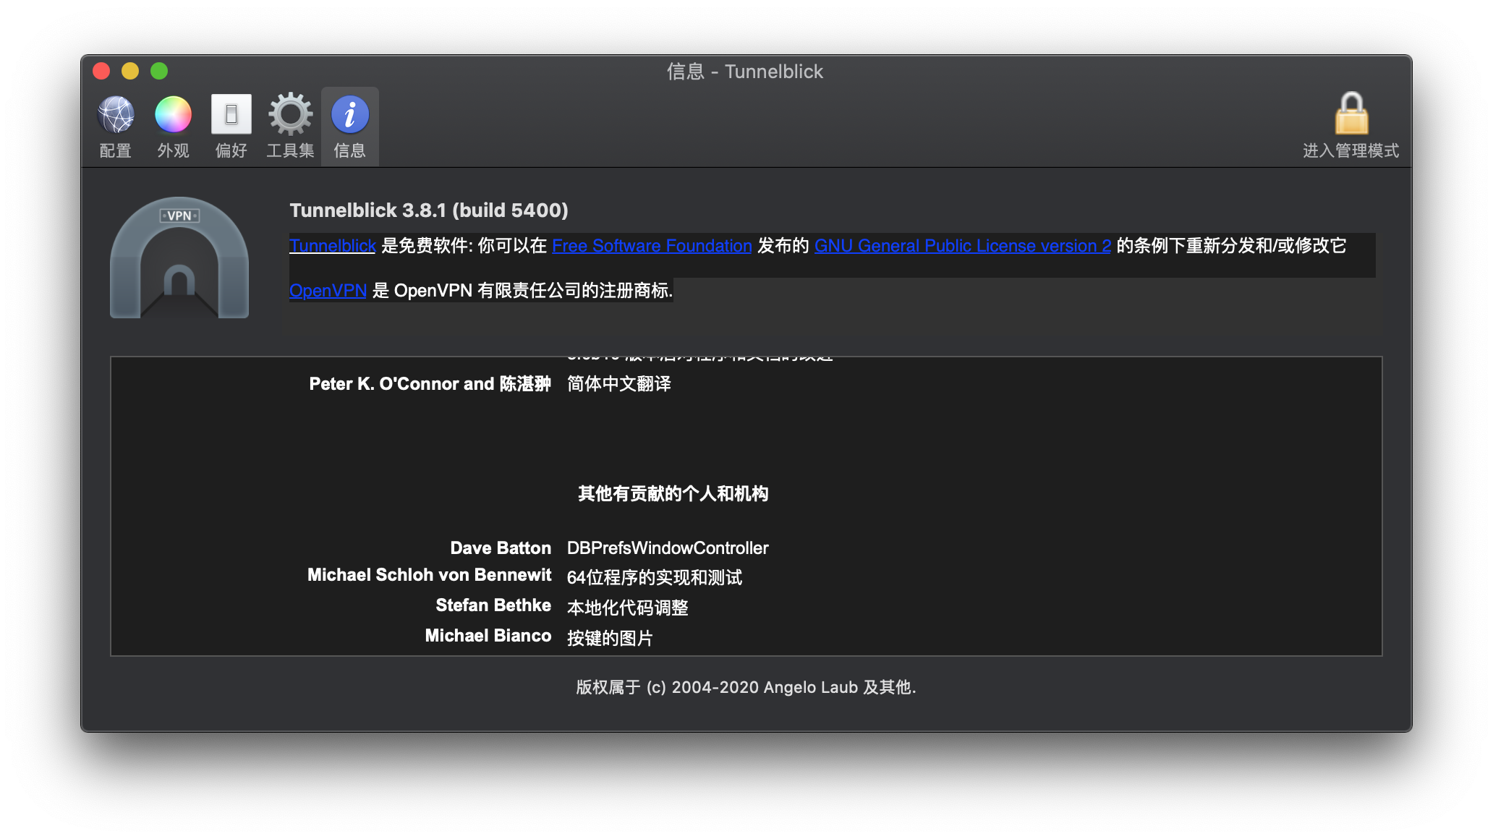Click the yellow minimize button
This screenshot has height=839, width=1493.
(130, 71)
